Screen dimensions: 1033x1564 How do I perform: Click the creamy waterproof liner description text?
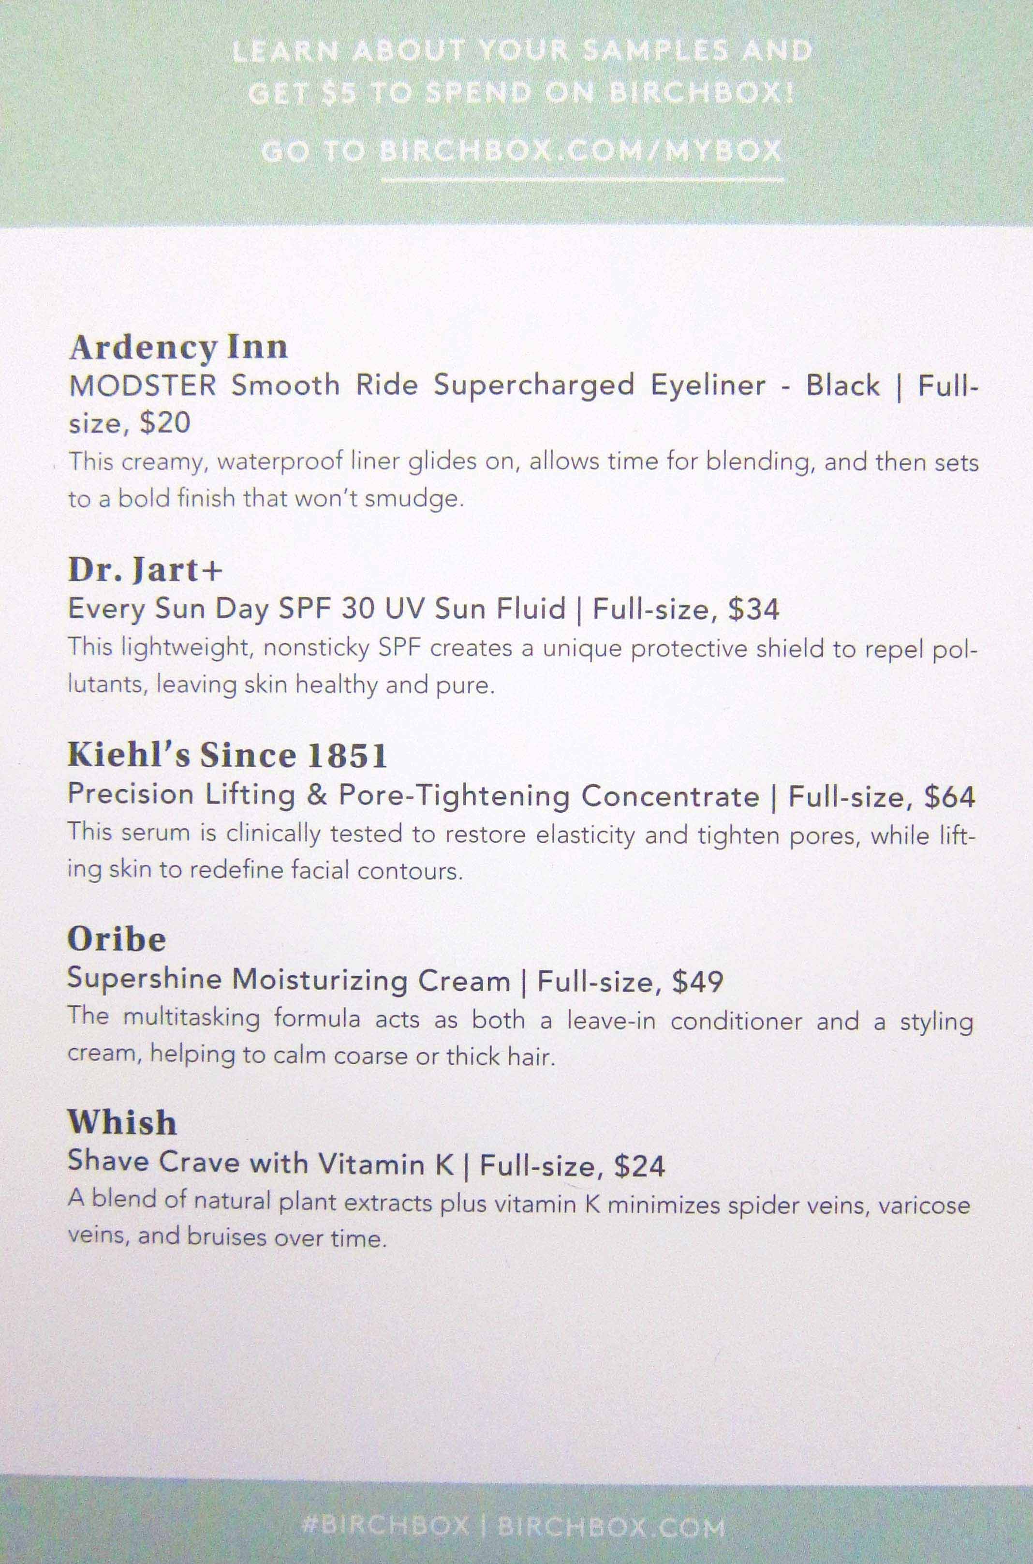pyautogui.click(x=523, y=479)
